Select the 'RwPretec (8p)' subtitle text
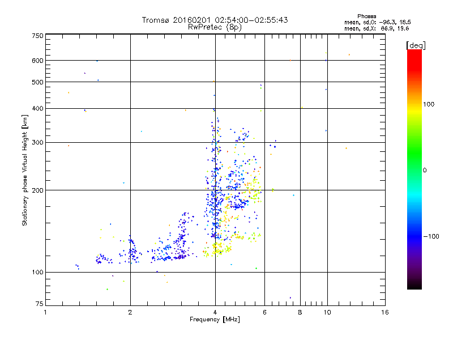This screenshot has width=453, height=340. (215, 27)
